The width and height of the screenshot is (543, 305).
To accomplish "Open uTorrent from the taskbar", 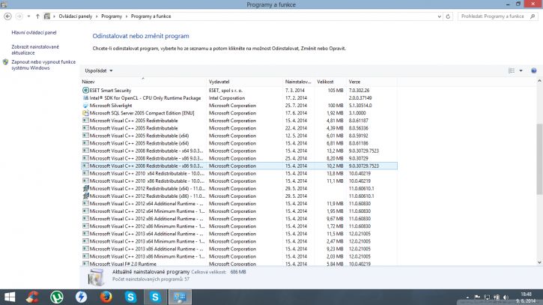I will coord(57,297).
